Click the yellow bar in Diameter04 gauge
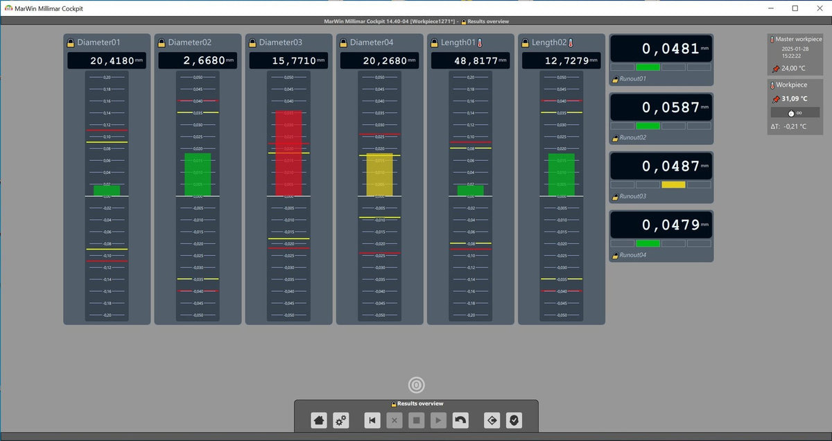 379,175
